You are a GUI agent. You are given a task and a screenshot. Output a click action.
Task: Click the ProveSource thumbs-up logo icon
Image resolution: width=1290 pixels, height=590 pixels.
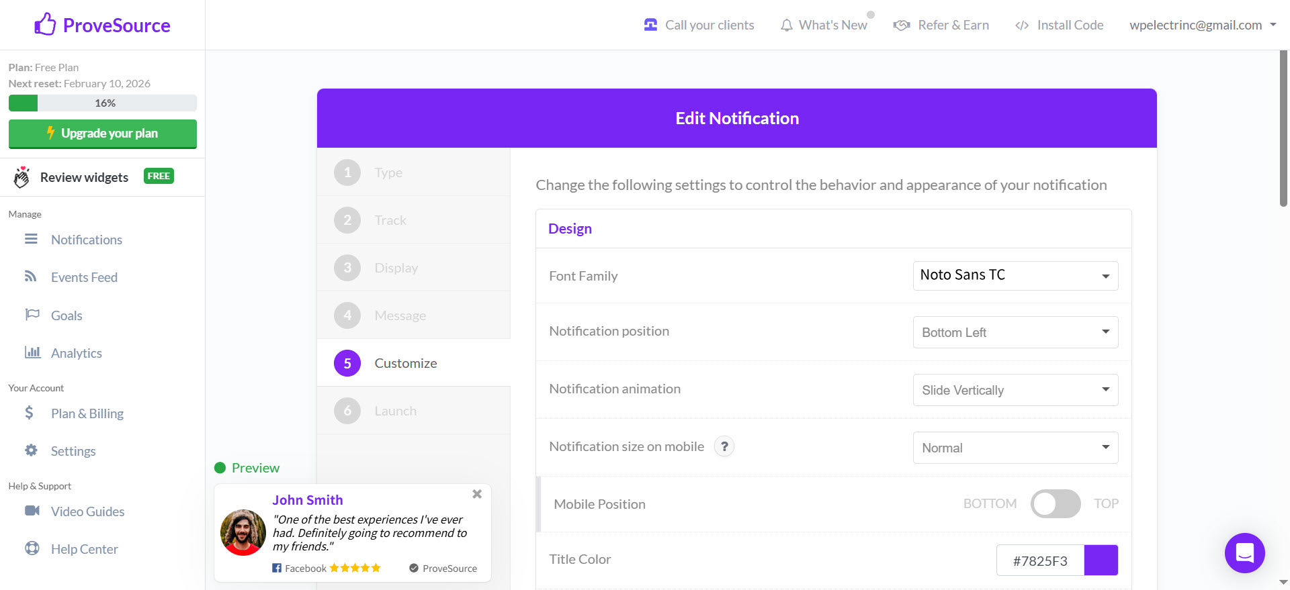coord(45,25)
